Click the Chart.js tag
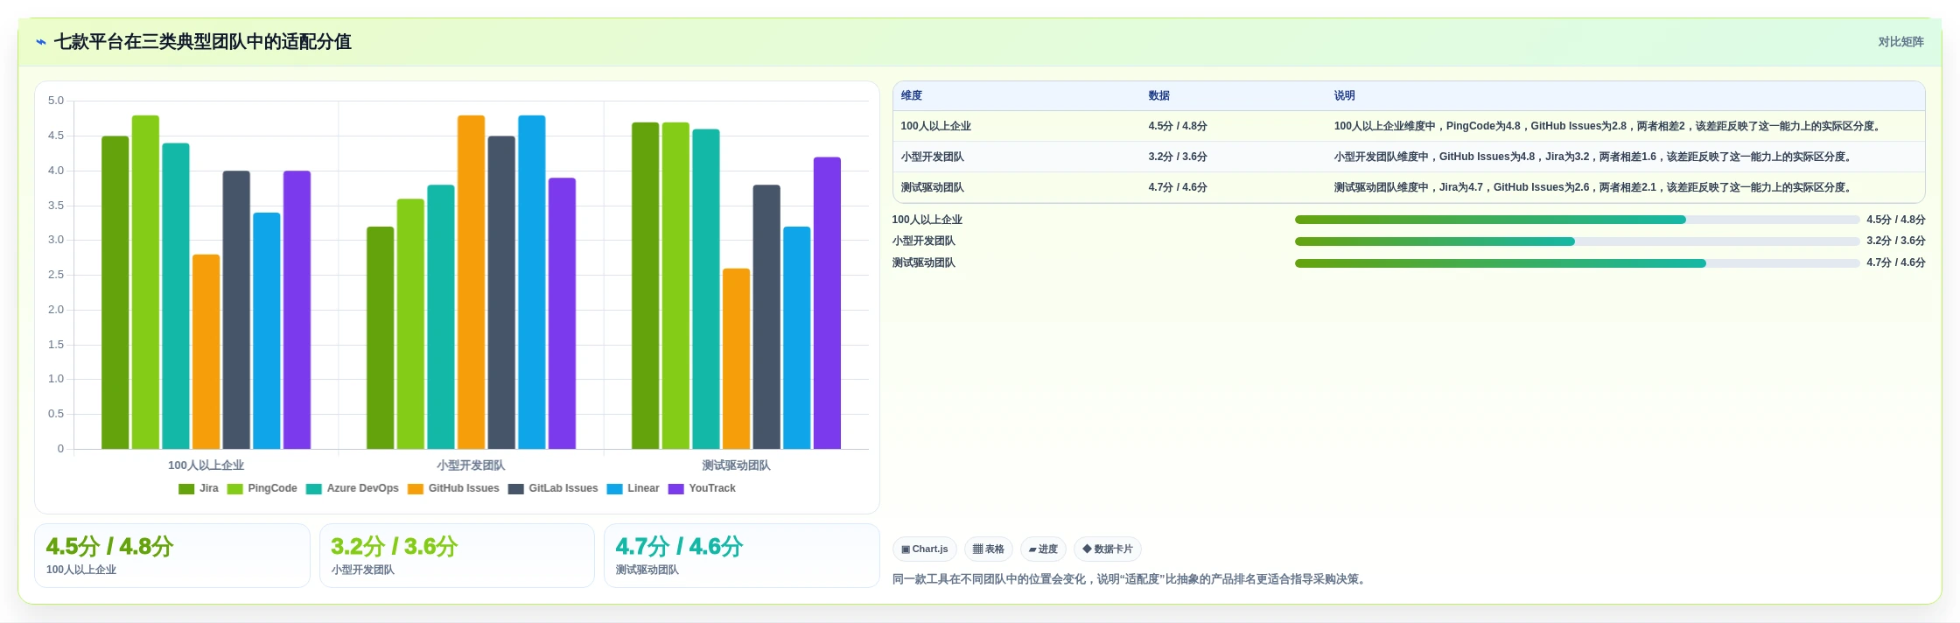The image size is (1960, 623). [925, 549]
